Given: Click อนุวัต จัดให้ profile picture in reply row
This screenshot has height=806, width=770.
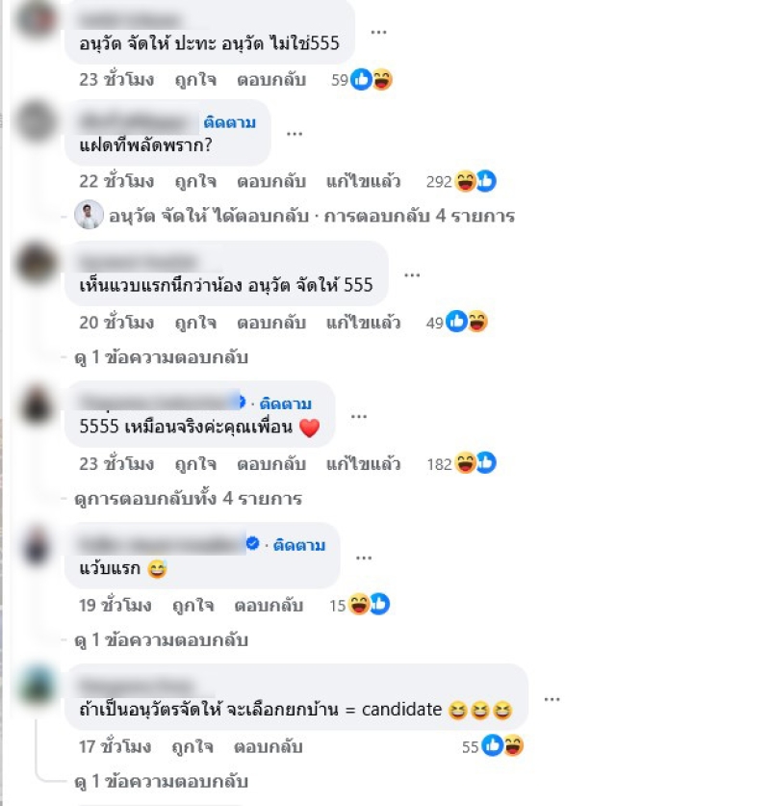Looking at the screenshot, I should pos(89,215).
